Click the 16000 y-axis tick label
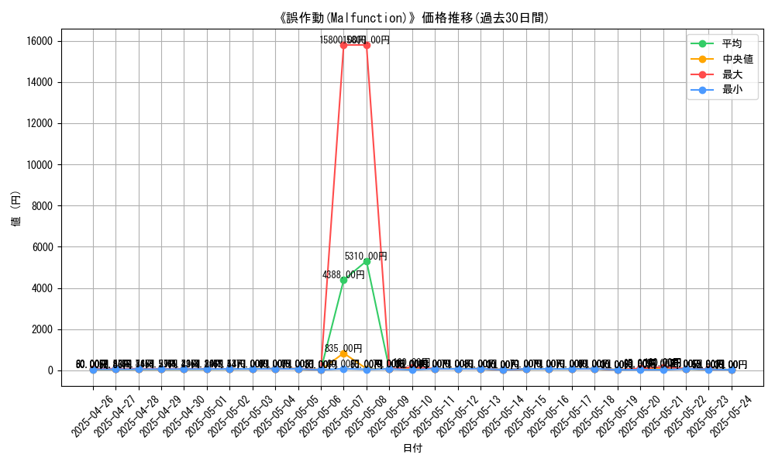 coord(40,41)
